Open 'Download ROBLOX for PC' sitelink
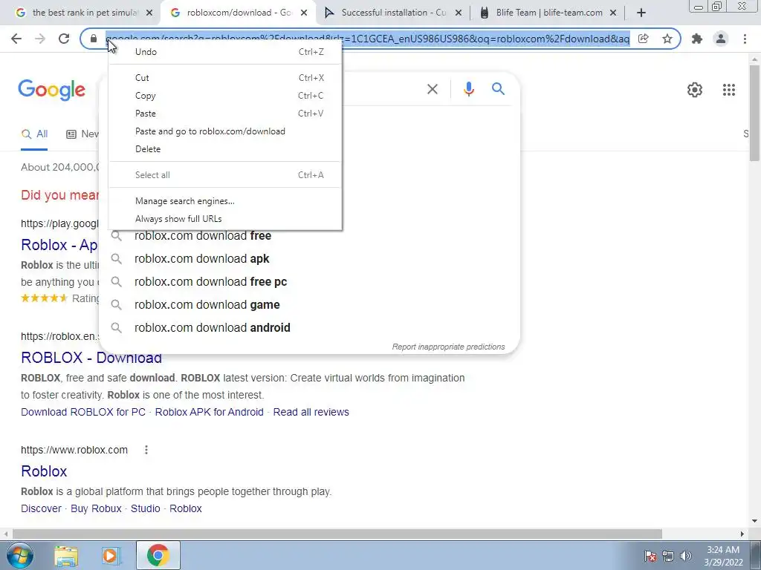This screenshot has height=570, width=761. click(83, 412)
